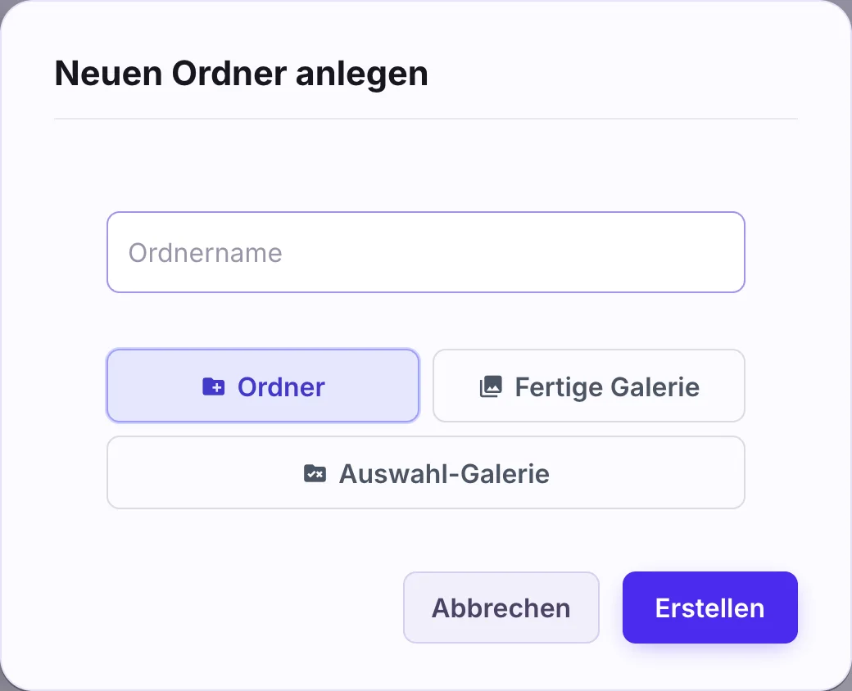Cancel the dialog with Abbrechen

tap(501, 607)
